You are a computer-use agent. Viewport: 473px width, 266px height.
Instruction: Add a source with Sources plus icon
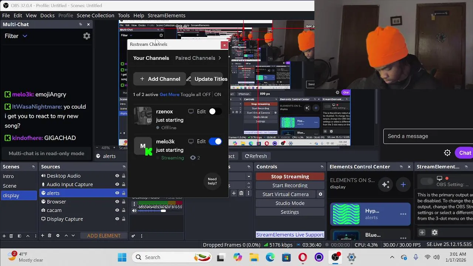click(x=42, y=236)
